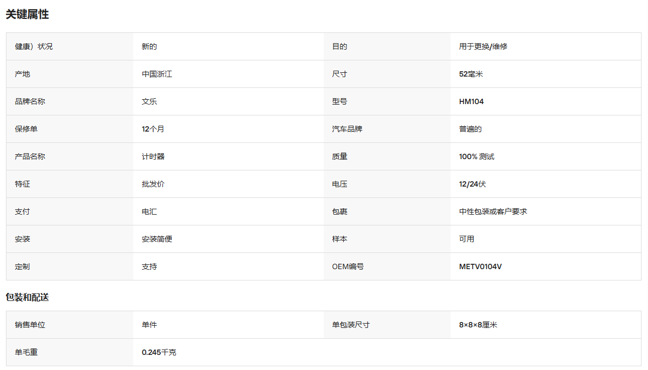Click the value "中国浙江"
This screenshot has height=370, width=648.
(x=157, y=74)
